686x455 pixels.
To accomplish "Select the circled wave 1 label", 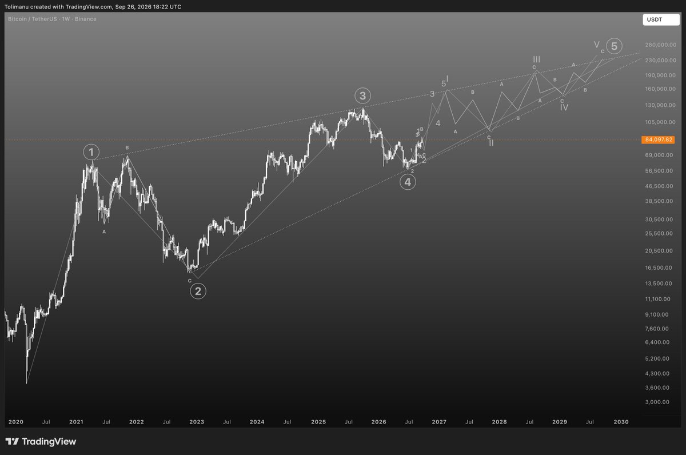I will point(91,152).
